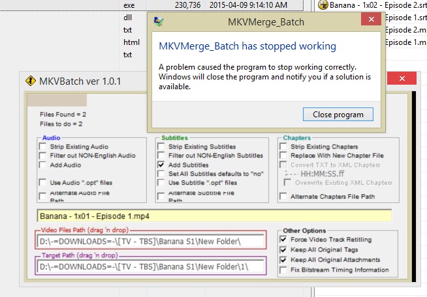The height and width of the screenshot is (297, 427).
Task: Click the Target Path input field
Action: pos(151,266)
